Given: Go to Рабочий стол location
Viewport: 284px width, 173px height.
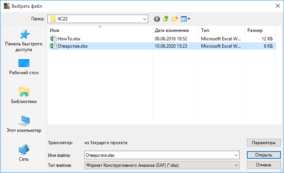Looking at the screenshot, I should pyautogui.click(x=24, y=67).
